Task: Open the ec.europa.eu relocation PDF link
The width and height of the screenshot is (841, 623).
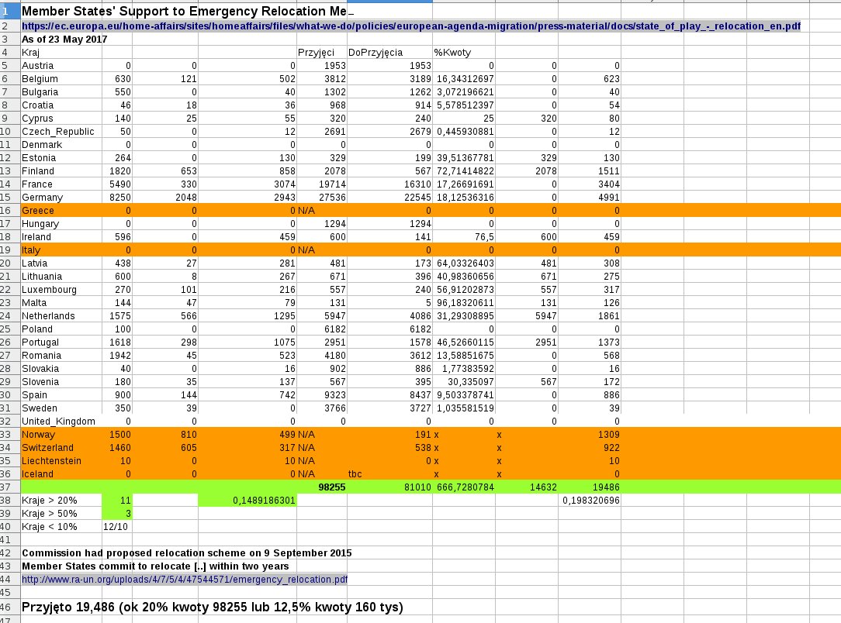Action: coord(411,26)
